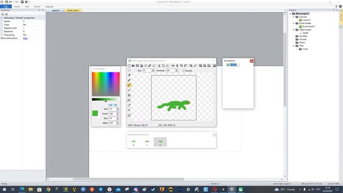This screenshot has width=343, height=193.
Task: Click the Red value stepper arrows
Action: [x=118, y=109]
